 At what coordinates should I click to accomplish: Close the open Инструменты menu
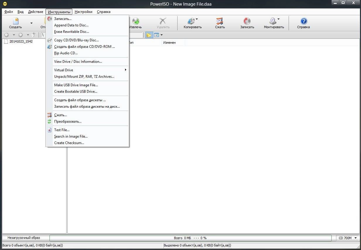click(x=59, y=12)
